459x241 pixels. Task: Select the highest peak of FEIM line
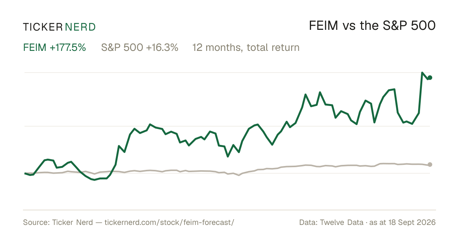(422, 73)
